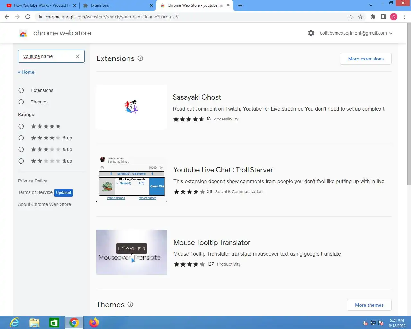Open About Chrome Web Store link
Screen dimensions: 411x329
[45, 204]
